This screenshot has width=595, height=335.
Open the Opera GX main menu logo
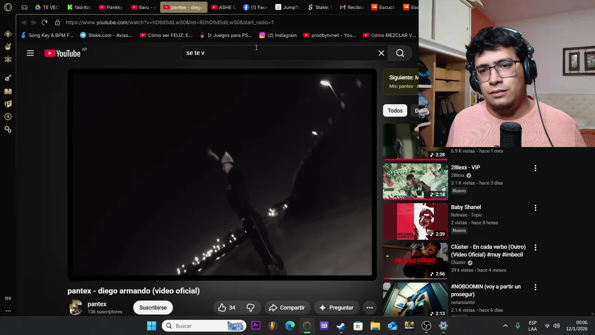pos(8,7)
